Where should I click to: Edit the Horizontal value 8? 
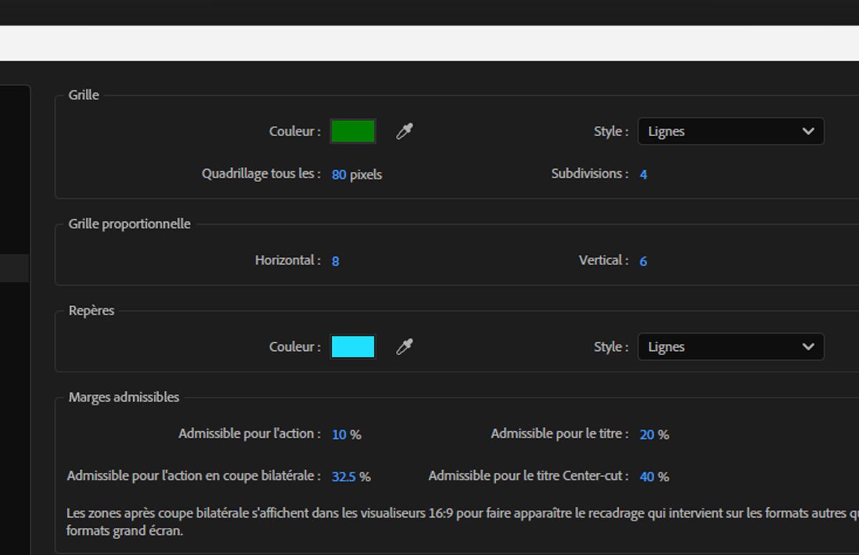[x=336, y=261]
